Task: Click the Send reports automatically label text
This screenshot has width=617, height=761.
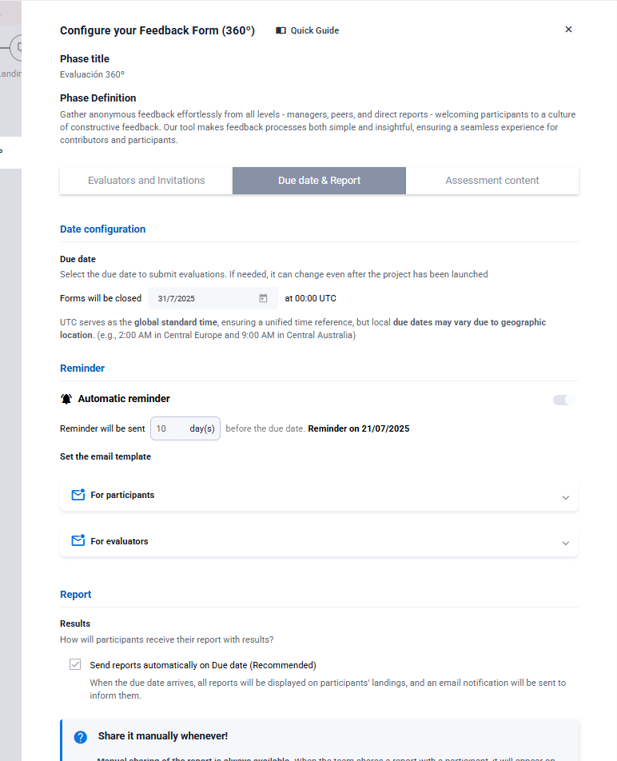Action: tap(203, 665)
